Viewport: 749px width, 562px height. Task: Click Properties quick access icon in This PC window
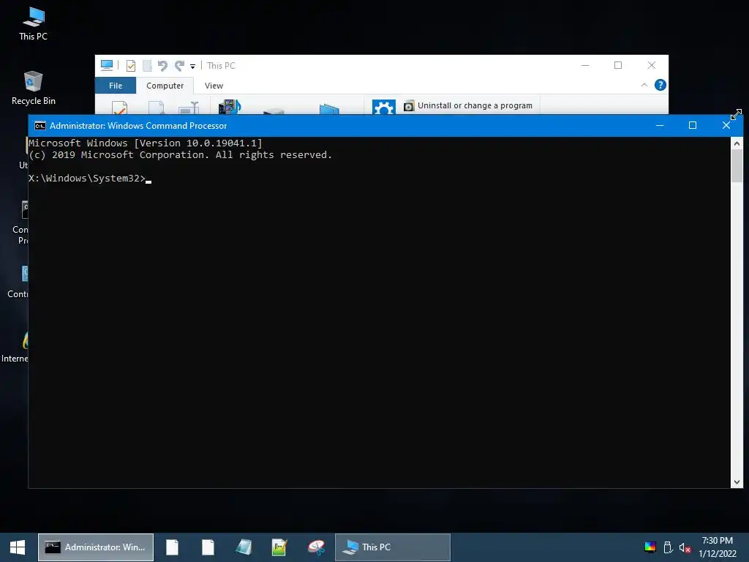(x=130, y=65)
